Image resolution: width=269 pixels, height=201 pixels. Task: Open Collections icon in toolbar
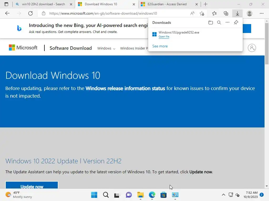pyautogui.click(x=226, y=13)
